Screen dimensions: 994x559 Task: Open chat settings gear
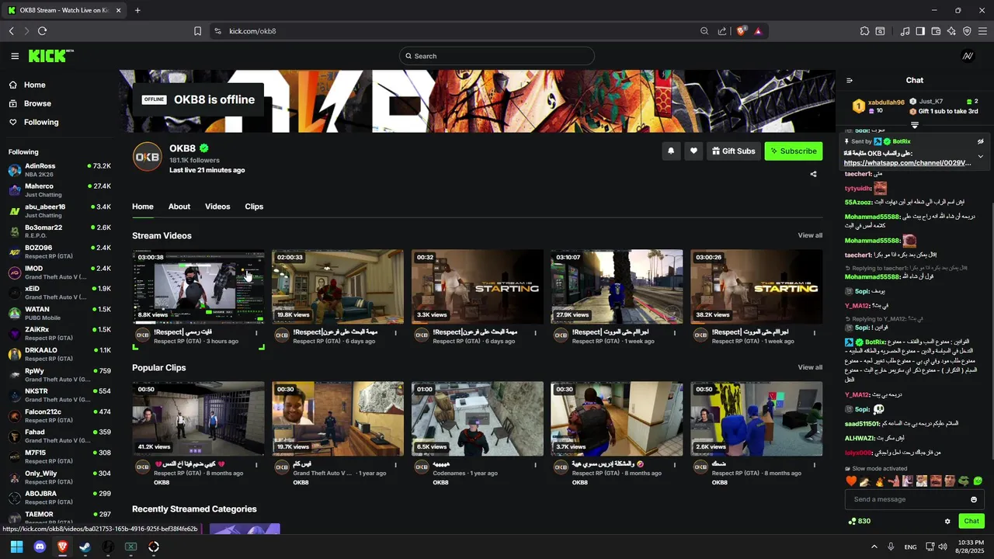tap(947, 521)
